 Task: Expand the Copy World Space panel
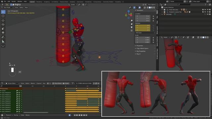click(x=142, y=49)
